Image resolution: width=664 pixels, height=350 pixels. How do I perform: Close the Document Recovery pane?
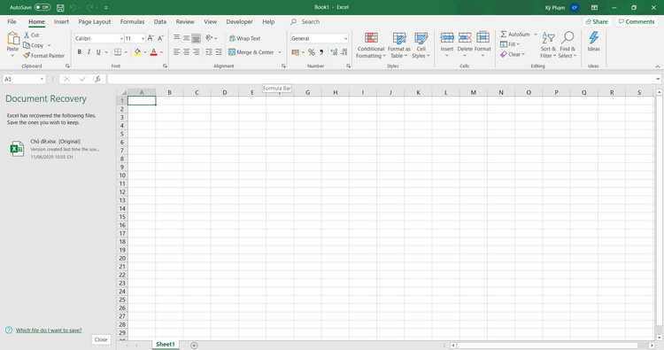tap(101, 339)
